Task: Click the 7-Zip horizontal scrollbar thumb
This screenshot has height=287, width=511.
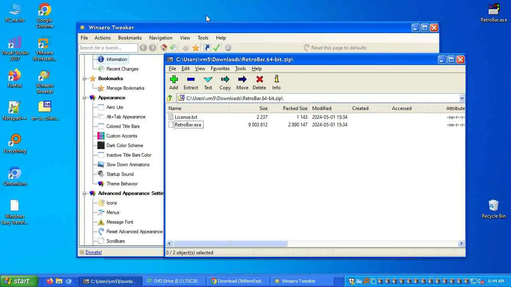Action: (230, 244)
